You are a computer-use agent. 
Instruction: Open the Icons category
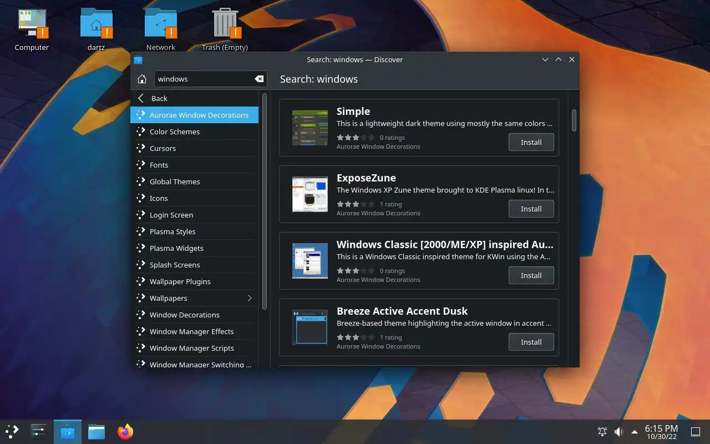[195, 198]
